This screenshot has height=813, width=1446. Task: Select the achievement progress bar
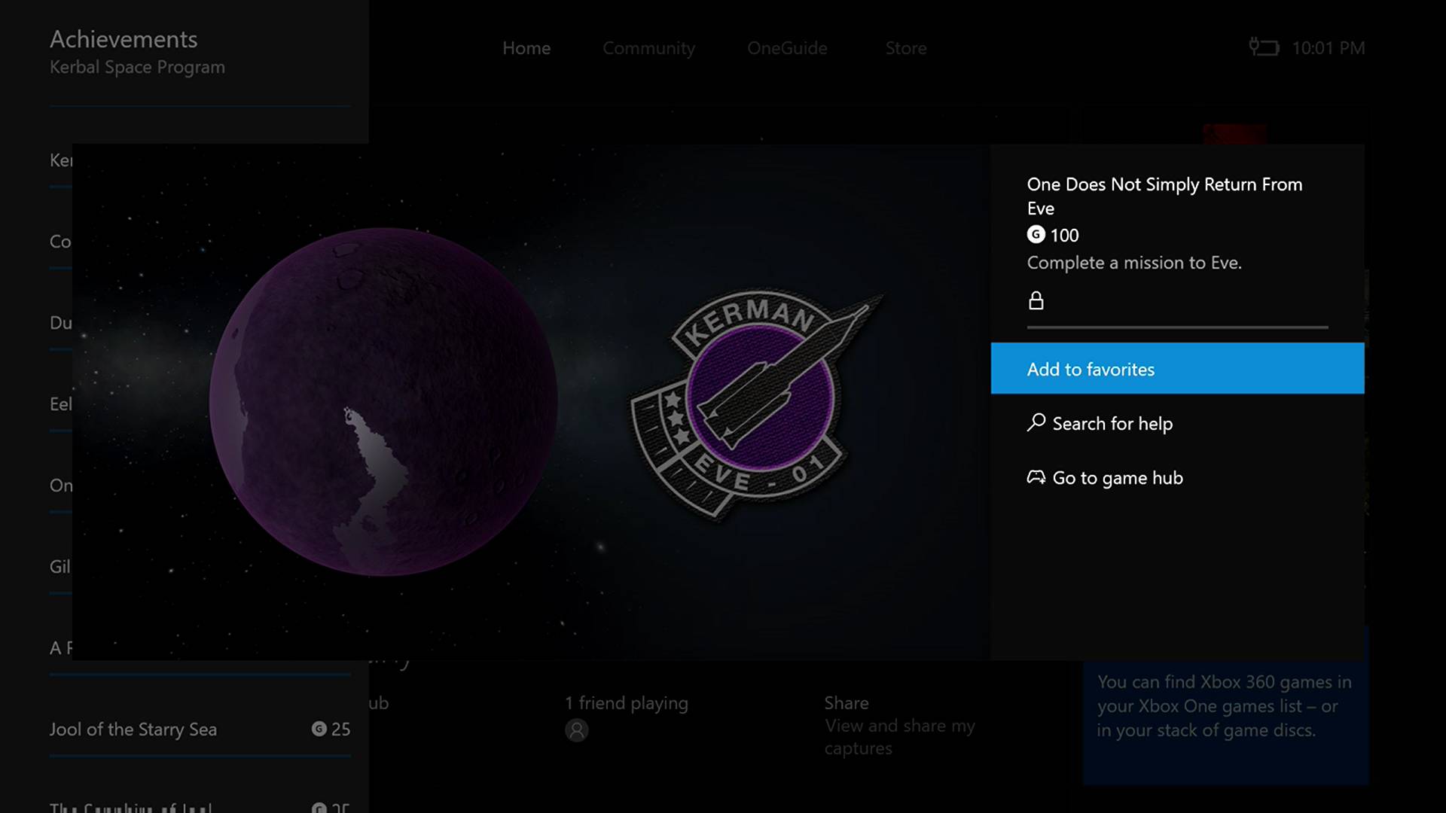pyautogui.click(x=1177, y=327)
